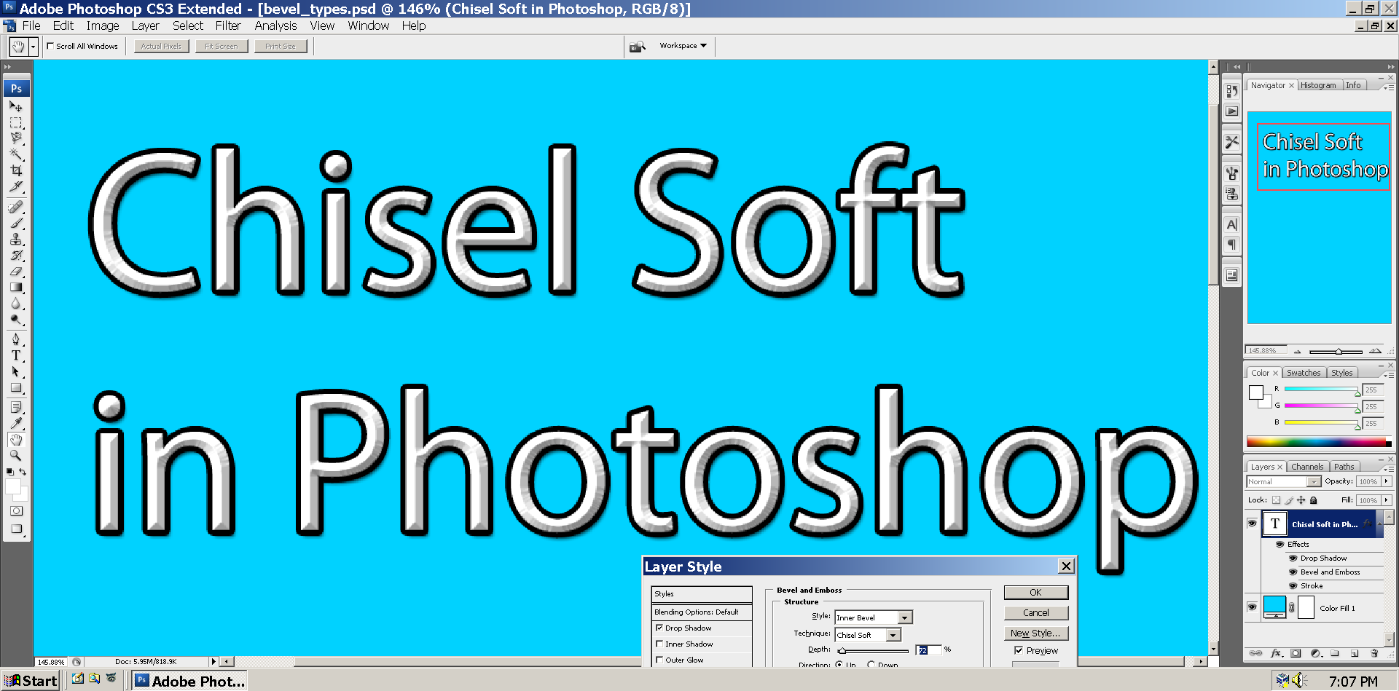Select the Healing Brush tool

click(15, 207)
